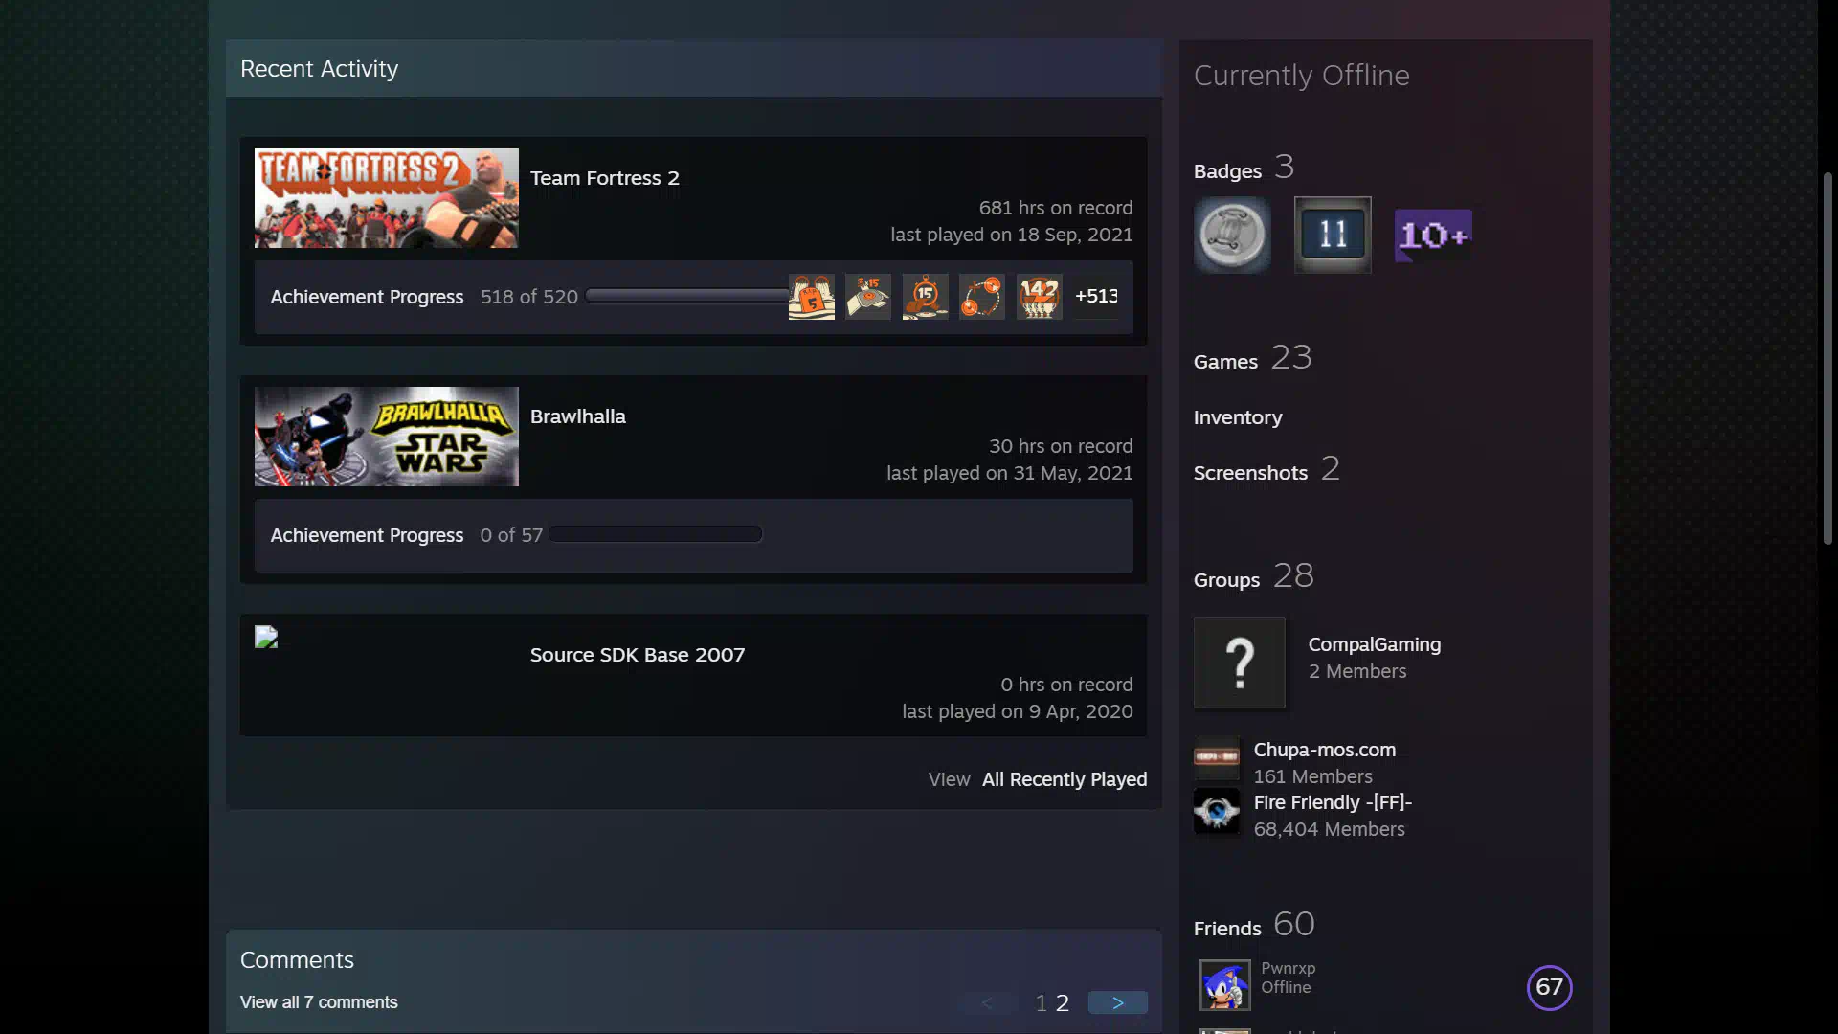Open Brawlhalla Star Wars game banner
The height and width of the screenshot is (1034, 1838).
[387, 437]
